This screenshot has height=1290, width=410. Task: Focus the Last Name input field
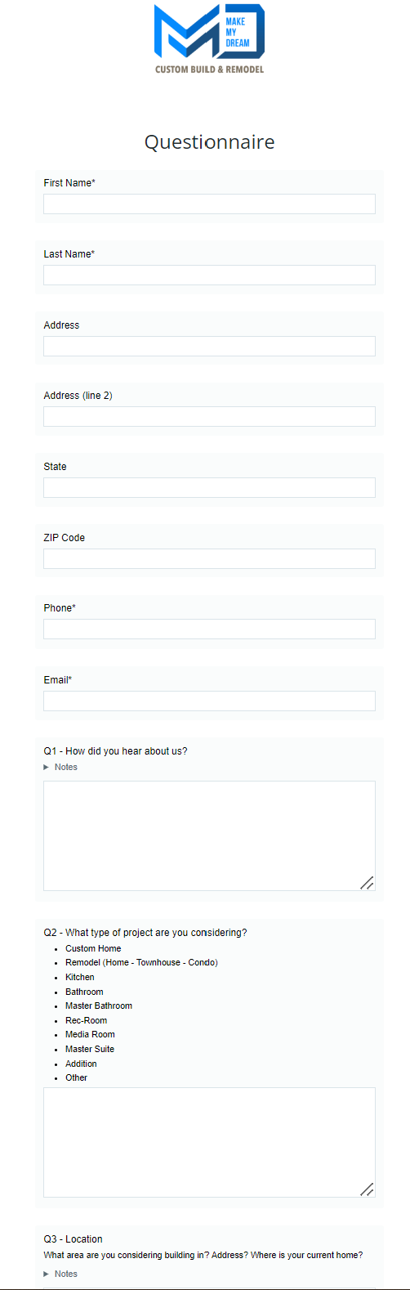[x=209, y=275]
